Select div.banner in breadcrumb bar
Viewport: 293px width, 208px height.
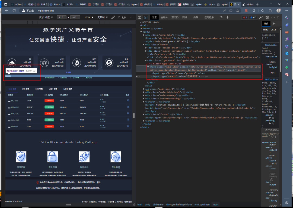(158, 204)
